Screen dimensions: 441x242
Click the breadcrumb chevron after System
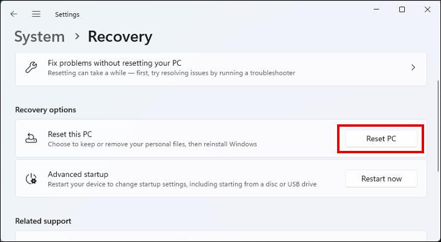pos(77,36)
